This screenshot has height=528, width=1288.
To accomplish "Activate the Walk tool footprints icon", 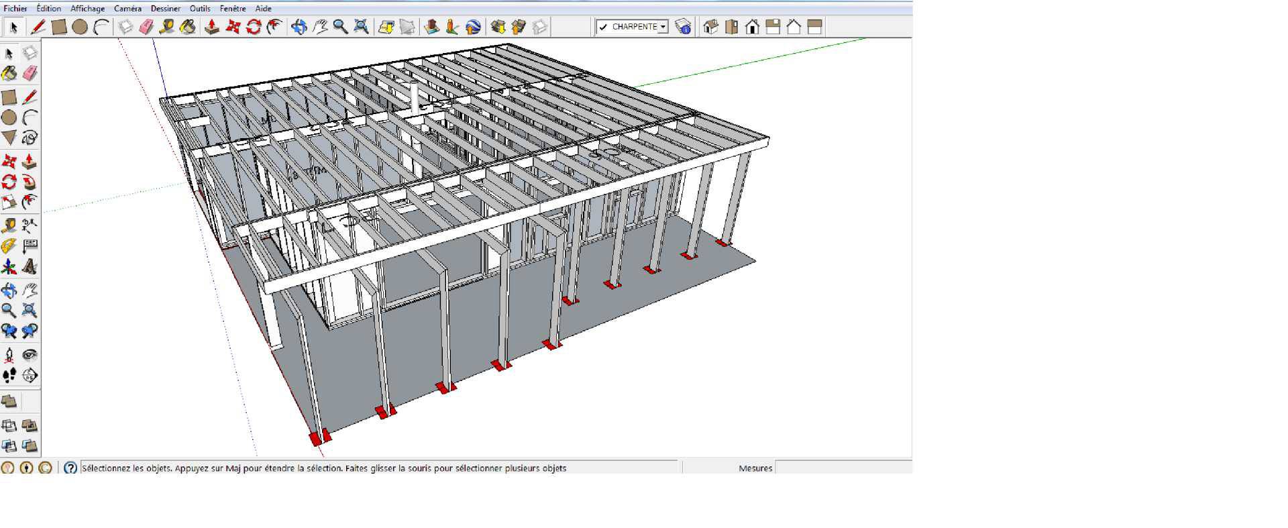I will point(9,376).
